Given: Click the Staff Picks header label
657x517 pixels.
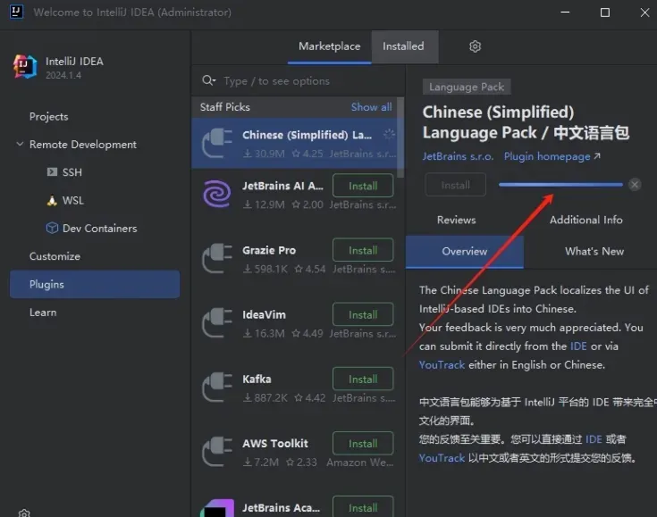Looking at the screenshot, I should pos(225,107).
